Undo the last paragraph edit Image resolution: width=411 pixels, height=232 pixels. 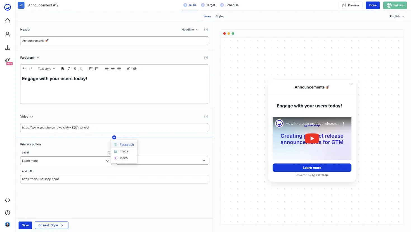point(24,68)
